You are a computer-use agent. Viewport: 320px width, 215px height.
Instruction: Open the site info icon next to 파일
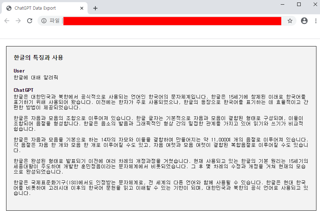[44, 21]
